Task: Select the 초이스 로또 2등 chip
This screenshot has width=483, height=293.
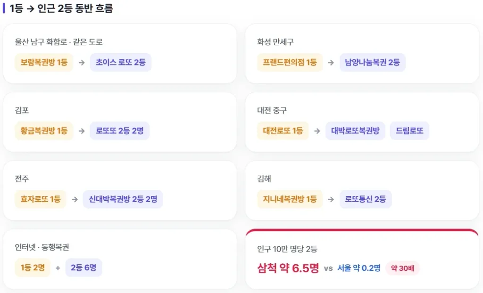Action: tap(120, 63)
